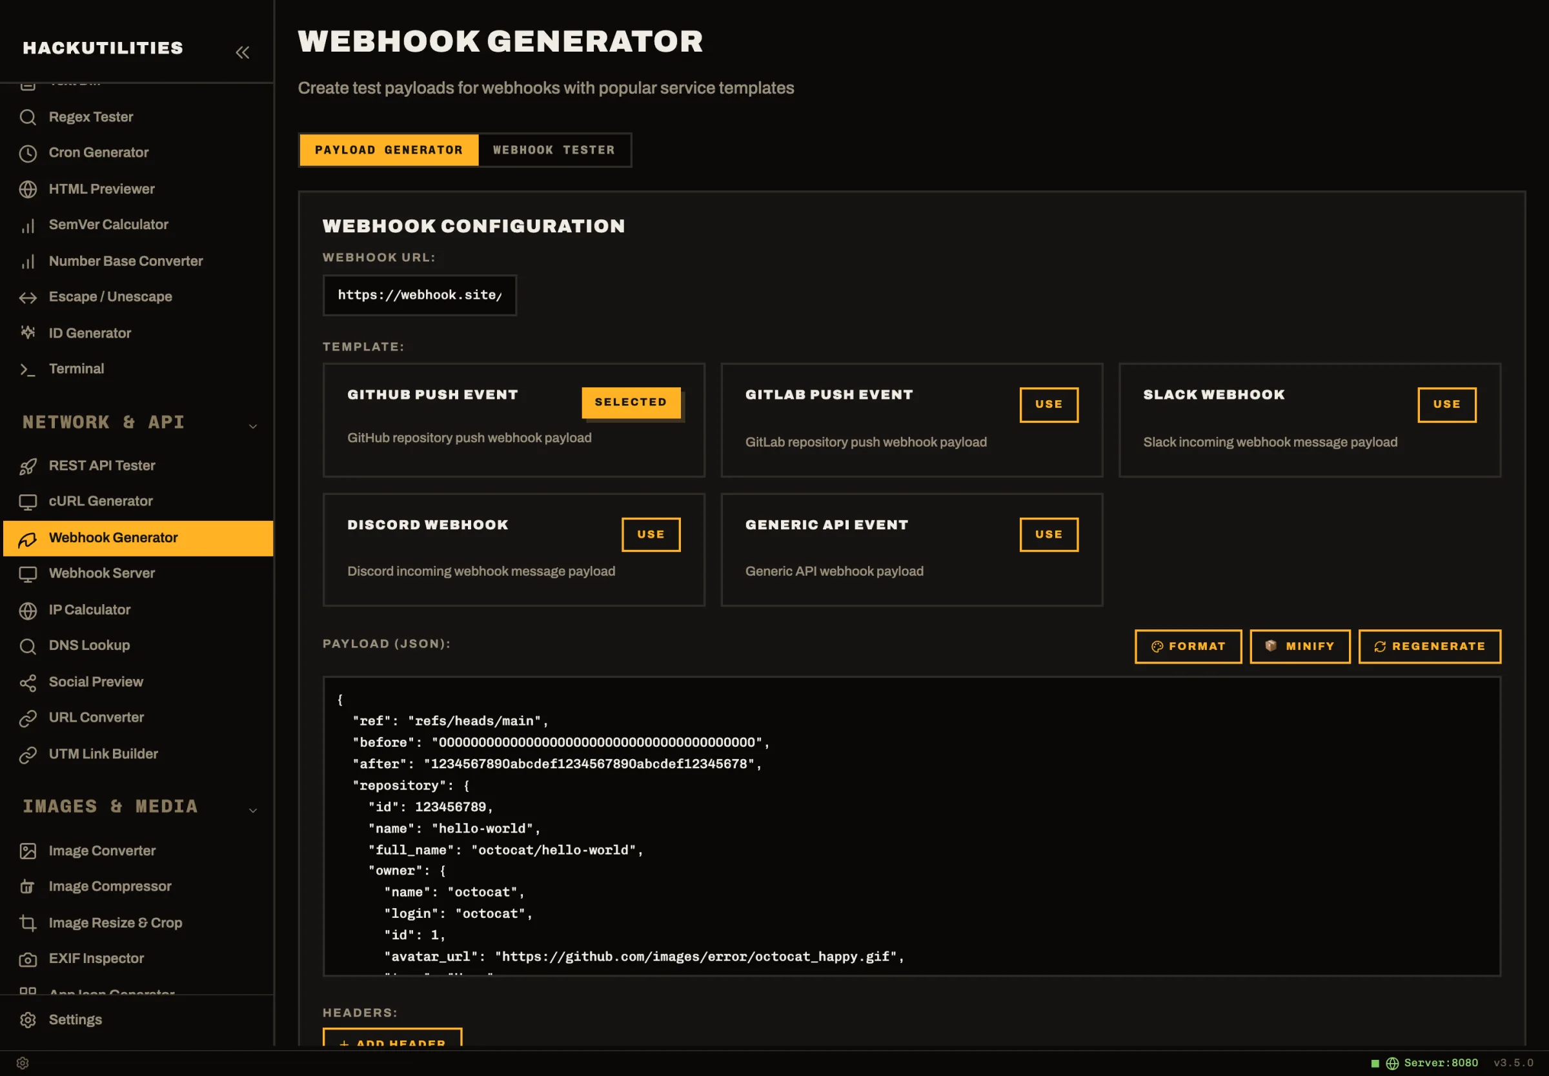Click the URL Converter link icon
The image size is (1549, 1076).
(x=28, y=718)
